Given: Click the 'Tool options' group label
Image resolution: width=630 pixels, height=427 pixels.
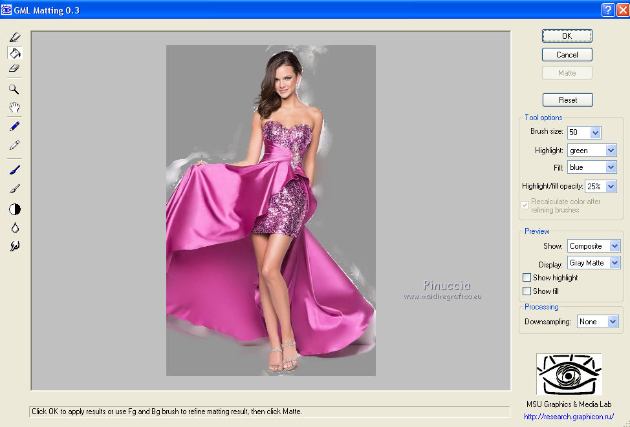Looking at the screenshot, I should [543, 118].
